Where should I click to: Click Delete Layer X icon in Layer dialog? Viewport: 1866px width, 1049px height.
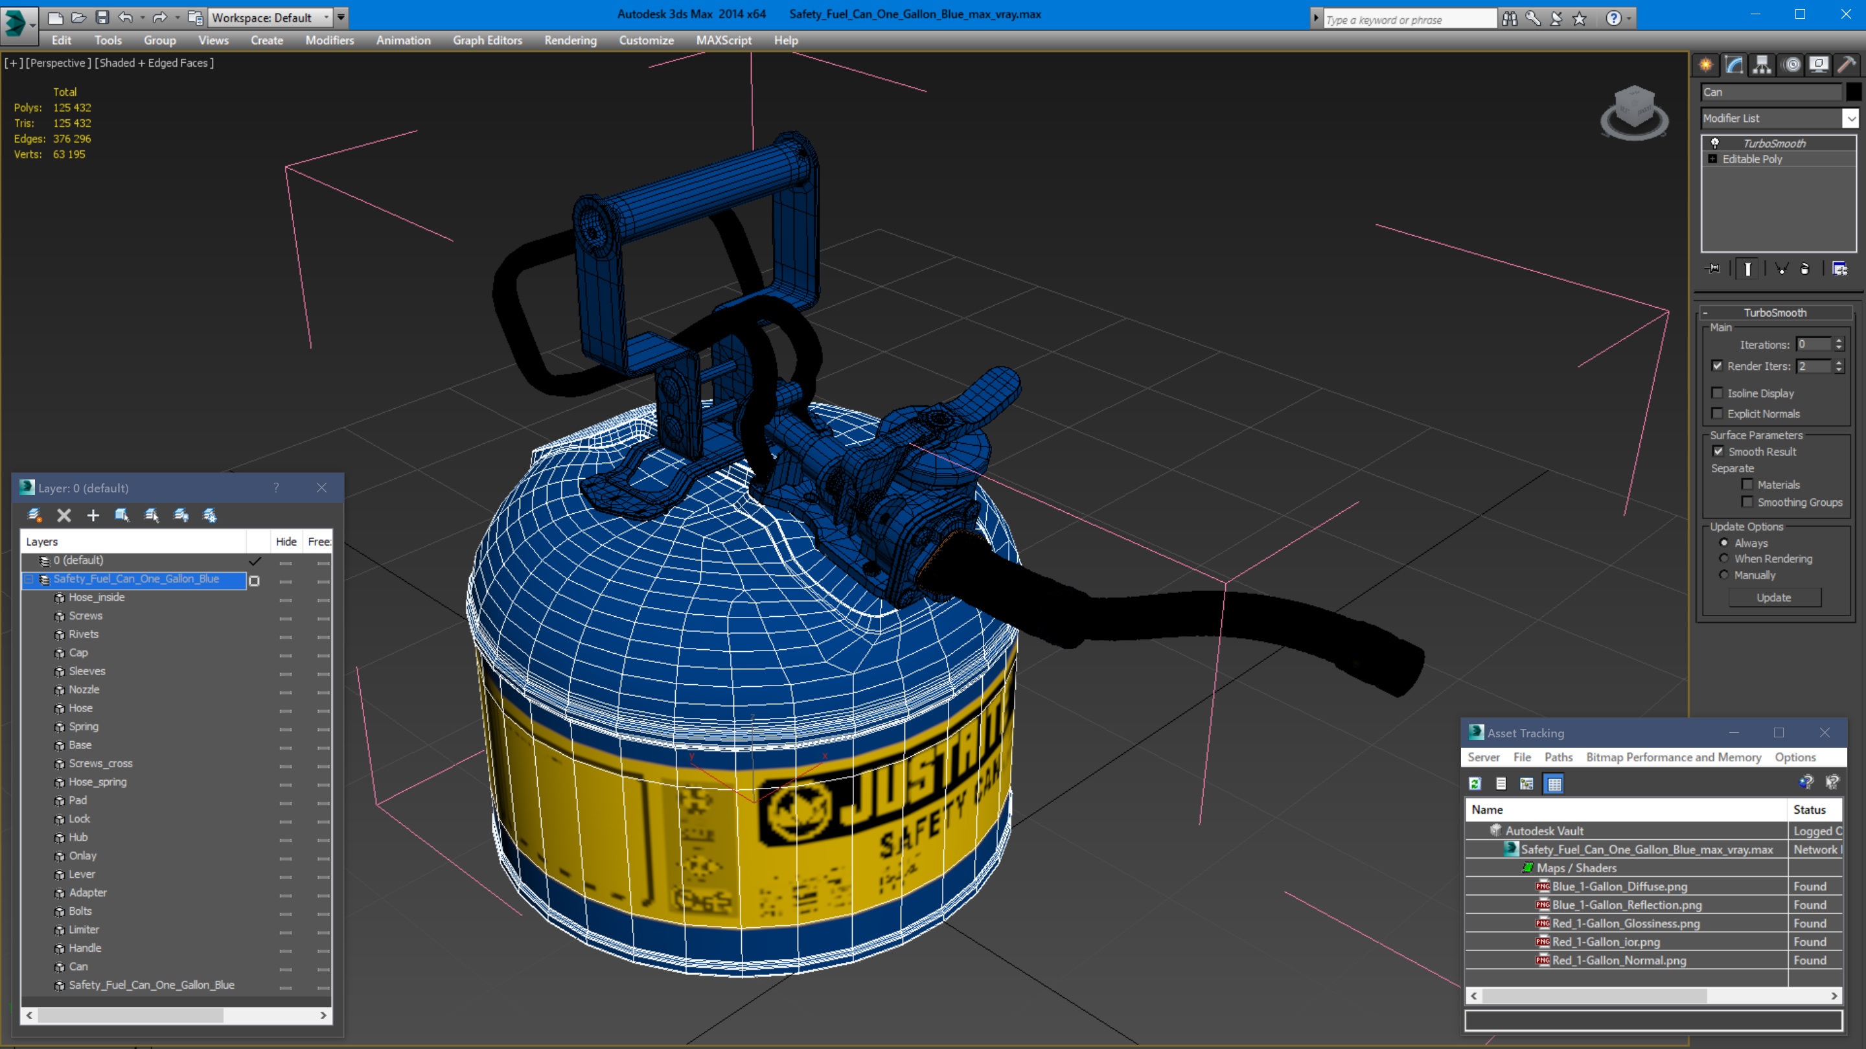(x=63, y=515)
